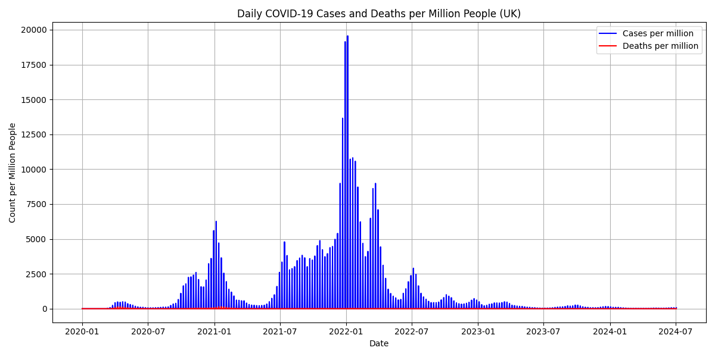The image size is (715, 357).
Task: Click the 2024-07 date tick label
Action: coord(676,331)
